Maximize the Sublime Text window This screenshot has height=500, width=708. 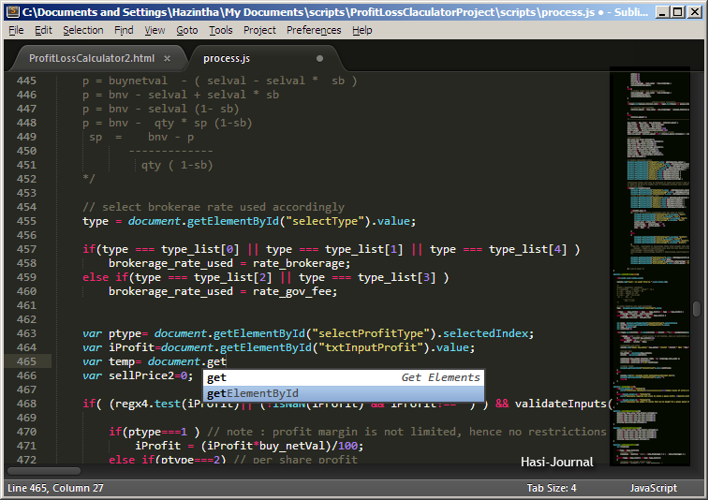coord(678,12)
